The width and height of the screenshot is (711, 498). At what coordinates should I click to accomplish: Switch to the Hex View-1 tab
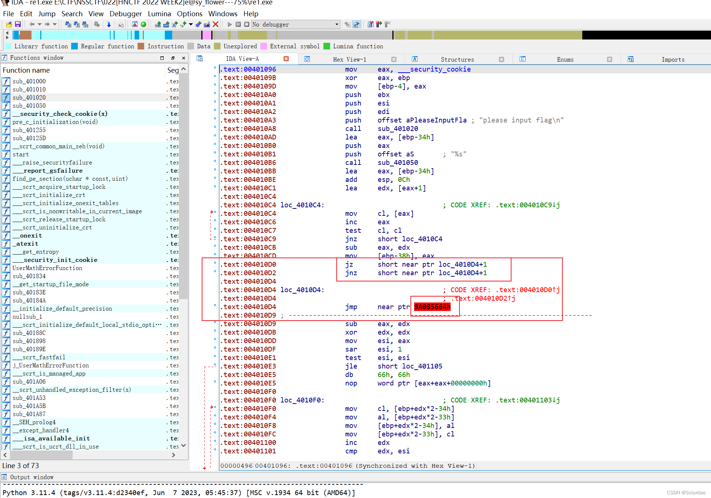(349, 59)
